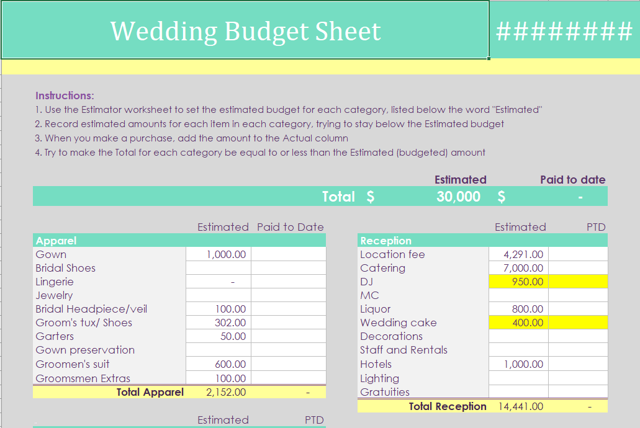This screenshot has height=428, width=640.
Task: Click instruction line 1 about Estimator worksheet
Action: pyautogui.click(x=288, y=110)
